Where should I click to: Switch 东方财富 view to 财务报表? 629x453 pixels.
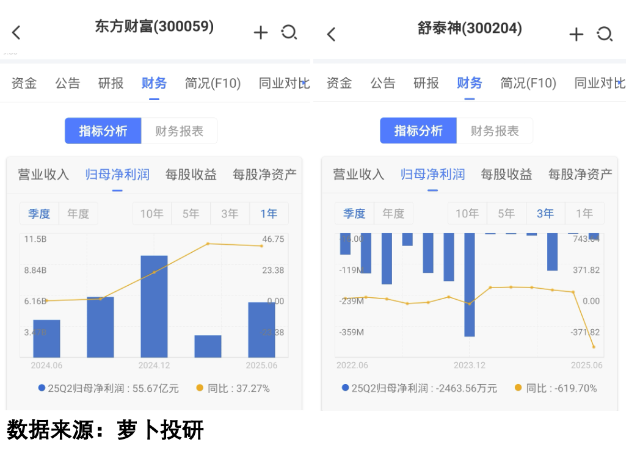(180, 130)
